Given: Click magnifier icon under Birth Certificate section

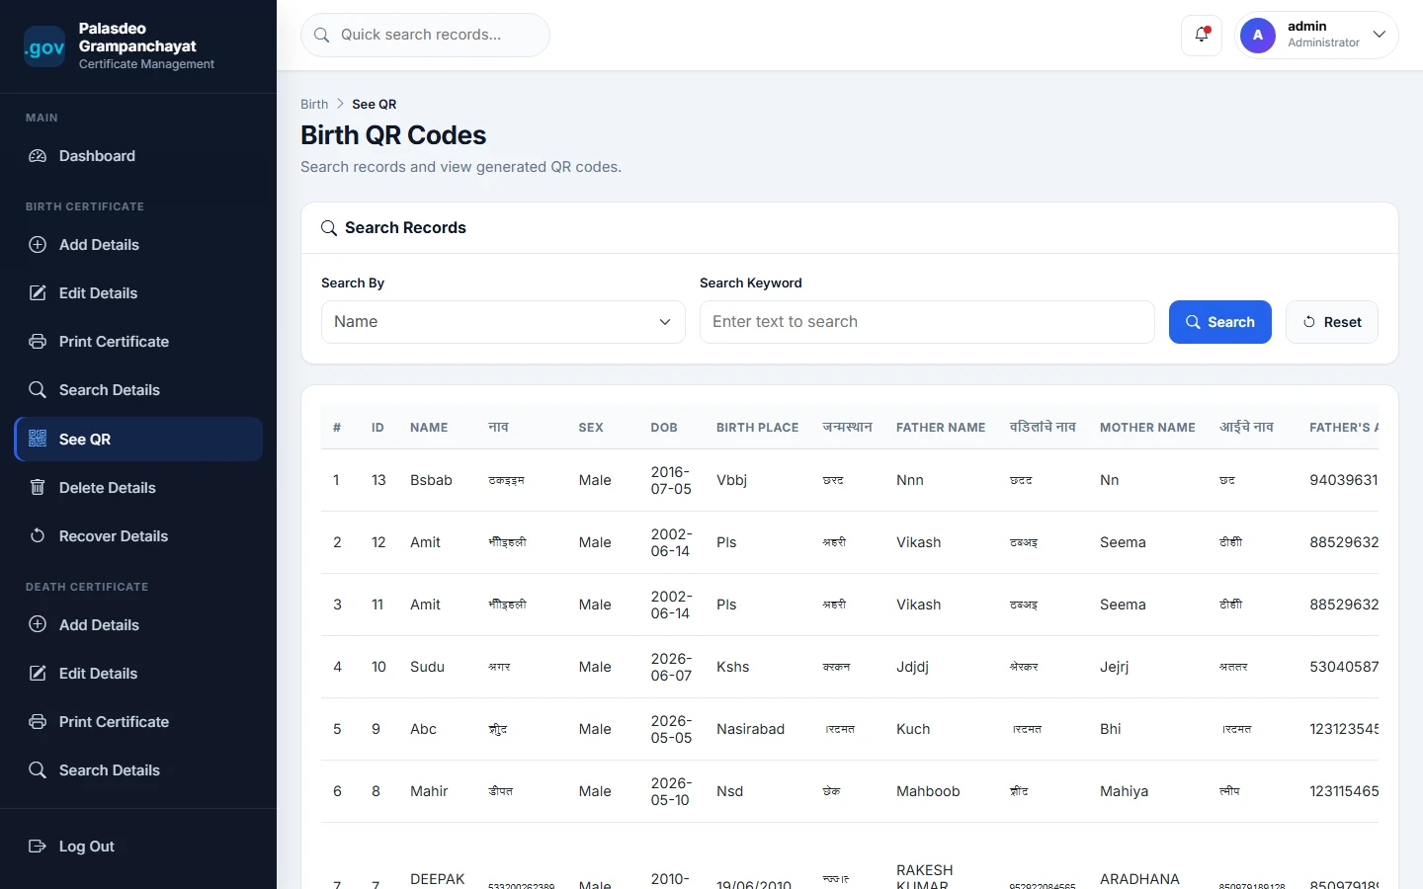Looking at the screenshot, I should coord(38,390).
